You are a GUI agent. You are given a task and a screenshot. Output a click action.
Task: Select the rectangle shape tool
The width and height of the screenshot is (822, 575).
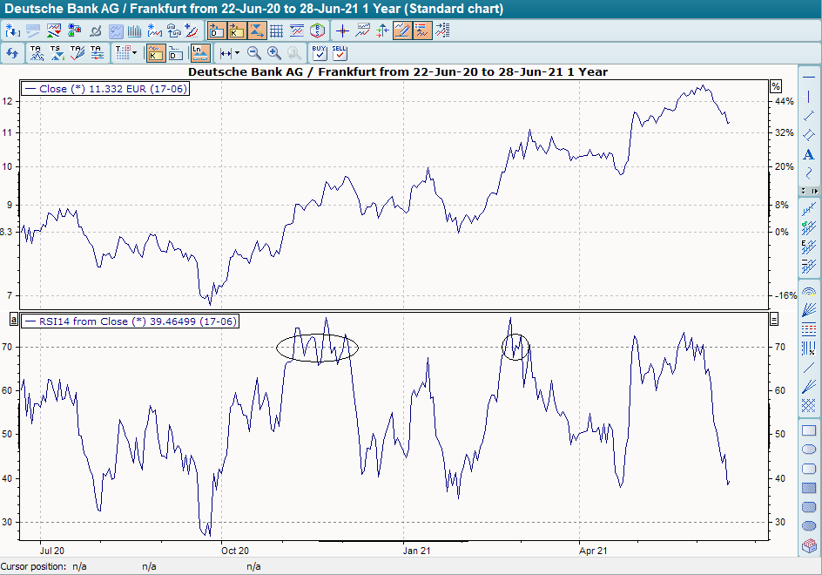808,430
